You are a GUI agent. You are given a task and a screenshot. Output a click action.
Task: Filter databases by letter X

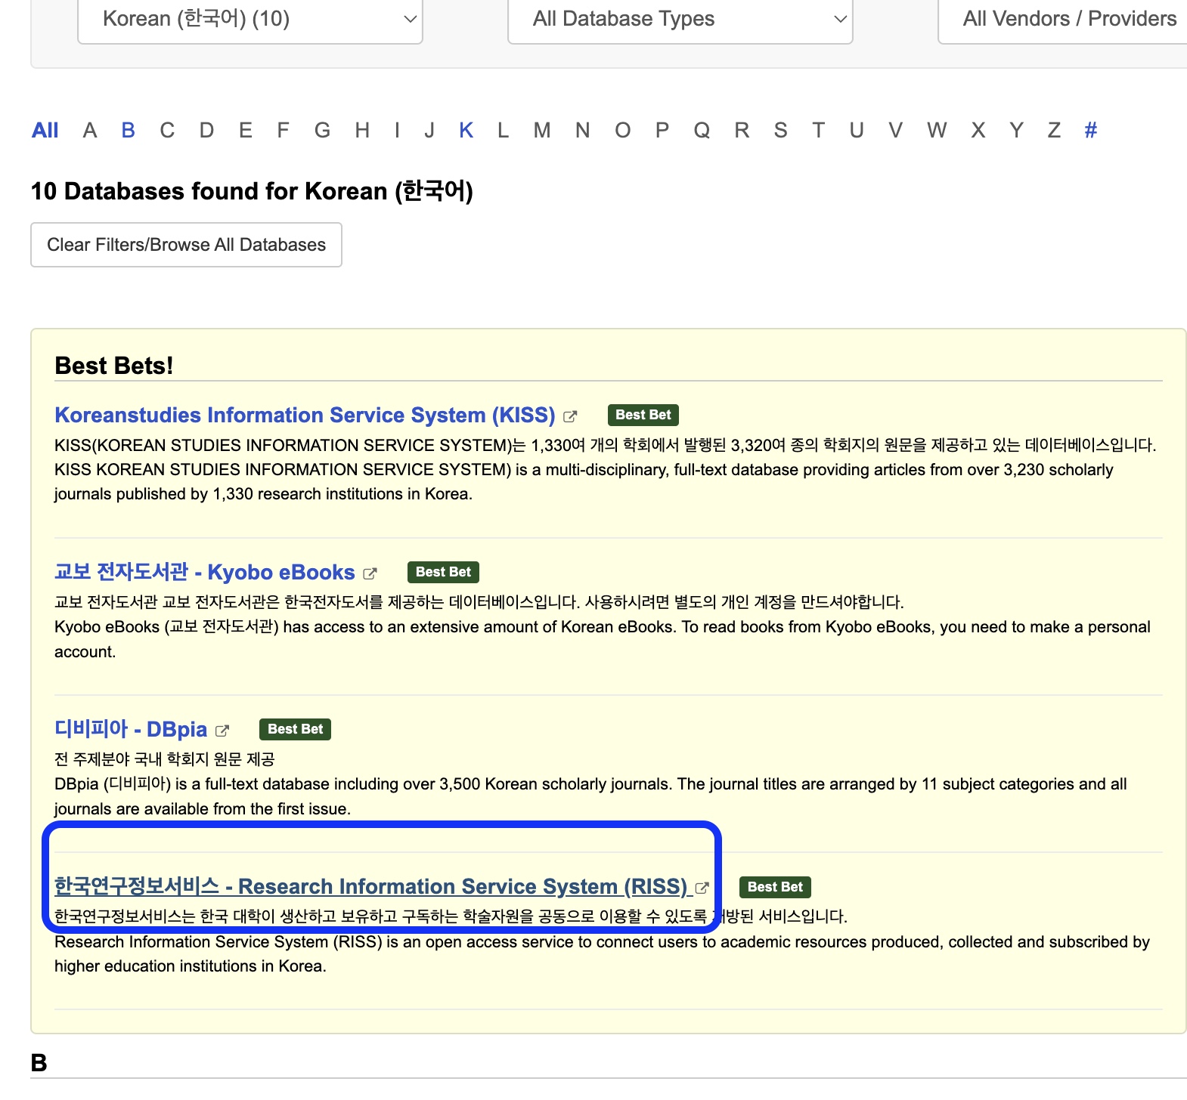click(978, 131)
